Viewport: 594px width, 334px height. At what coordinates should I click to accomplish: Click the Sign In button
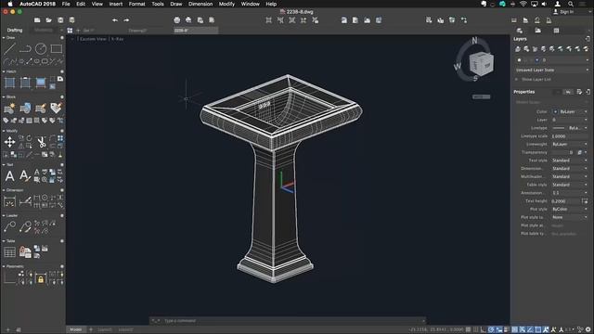pyautogui.click(x=563, y=12)
